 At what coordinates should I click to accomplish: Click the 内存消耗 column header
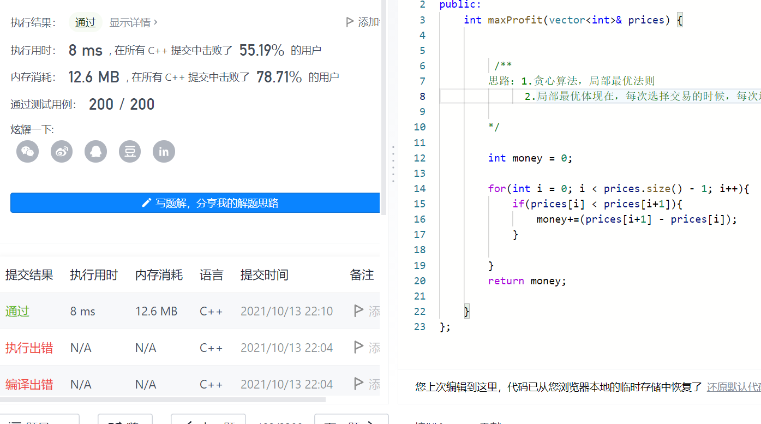click(159, 274)
